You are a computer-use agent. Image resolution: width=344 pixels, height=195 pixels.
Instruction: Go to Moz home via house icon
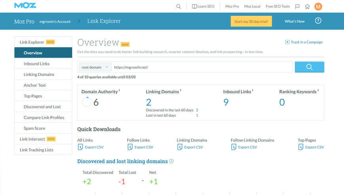tap(307, 6)
